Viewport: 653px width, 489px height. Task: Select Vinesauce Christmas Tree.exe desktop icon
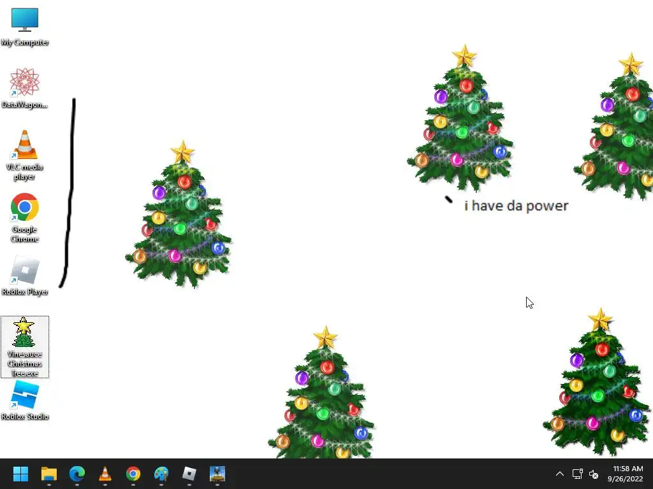coord(25,347)
